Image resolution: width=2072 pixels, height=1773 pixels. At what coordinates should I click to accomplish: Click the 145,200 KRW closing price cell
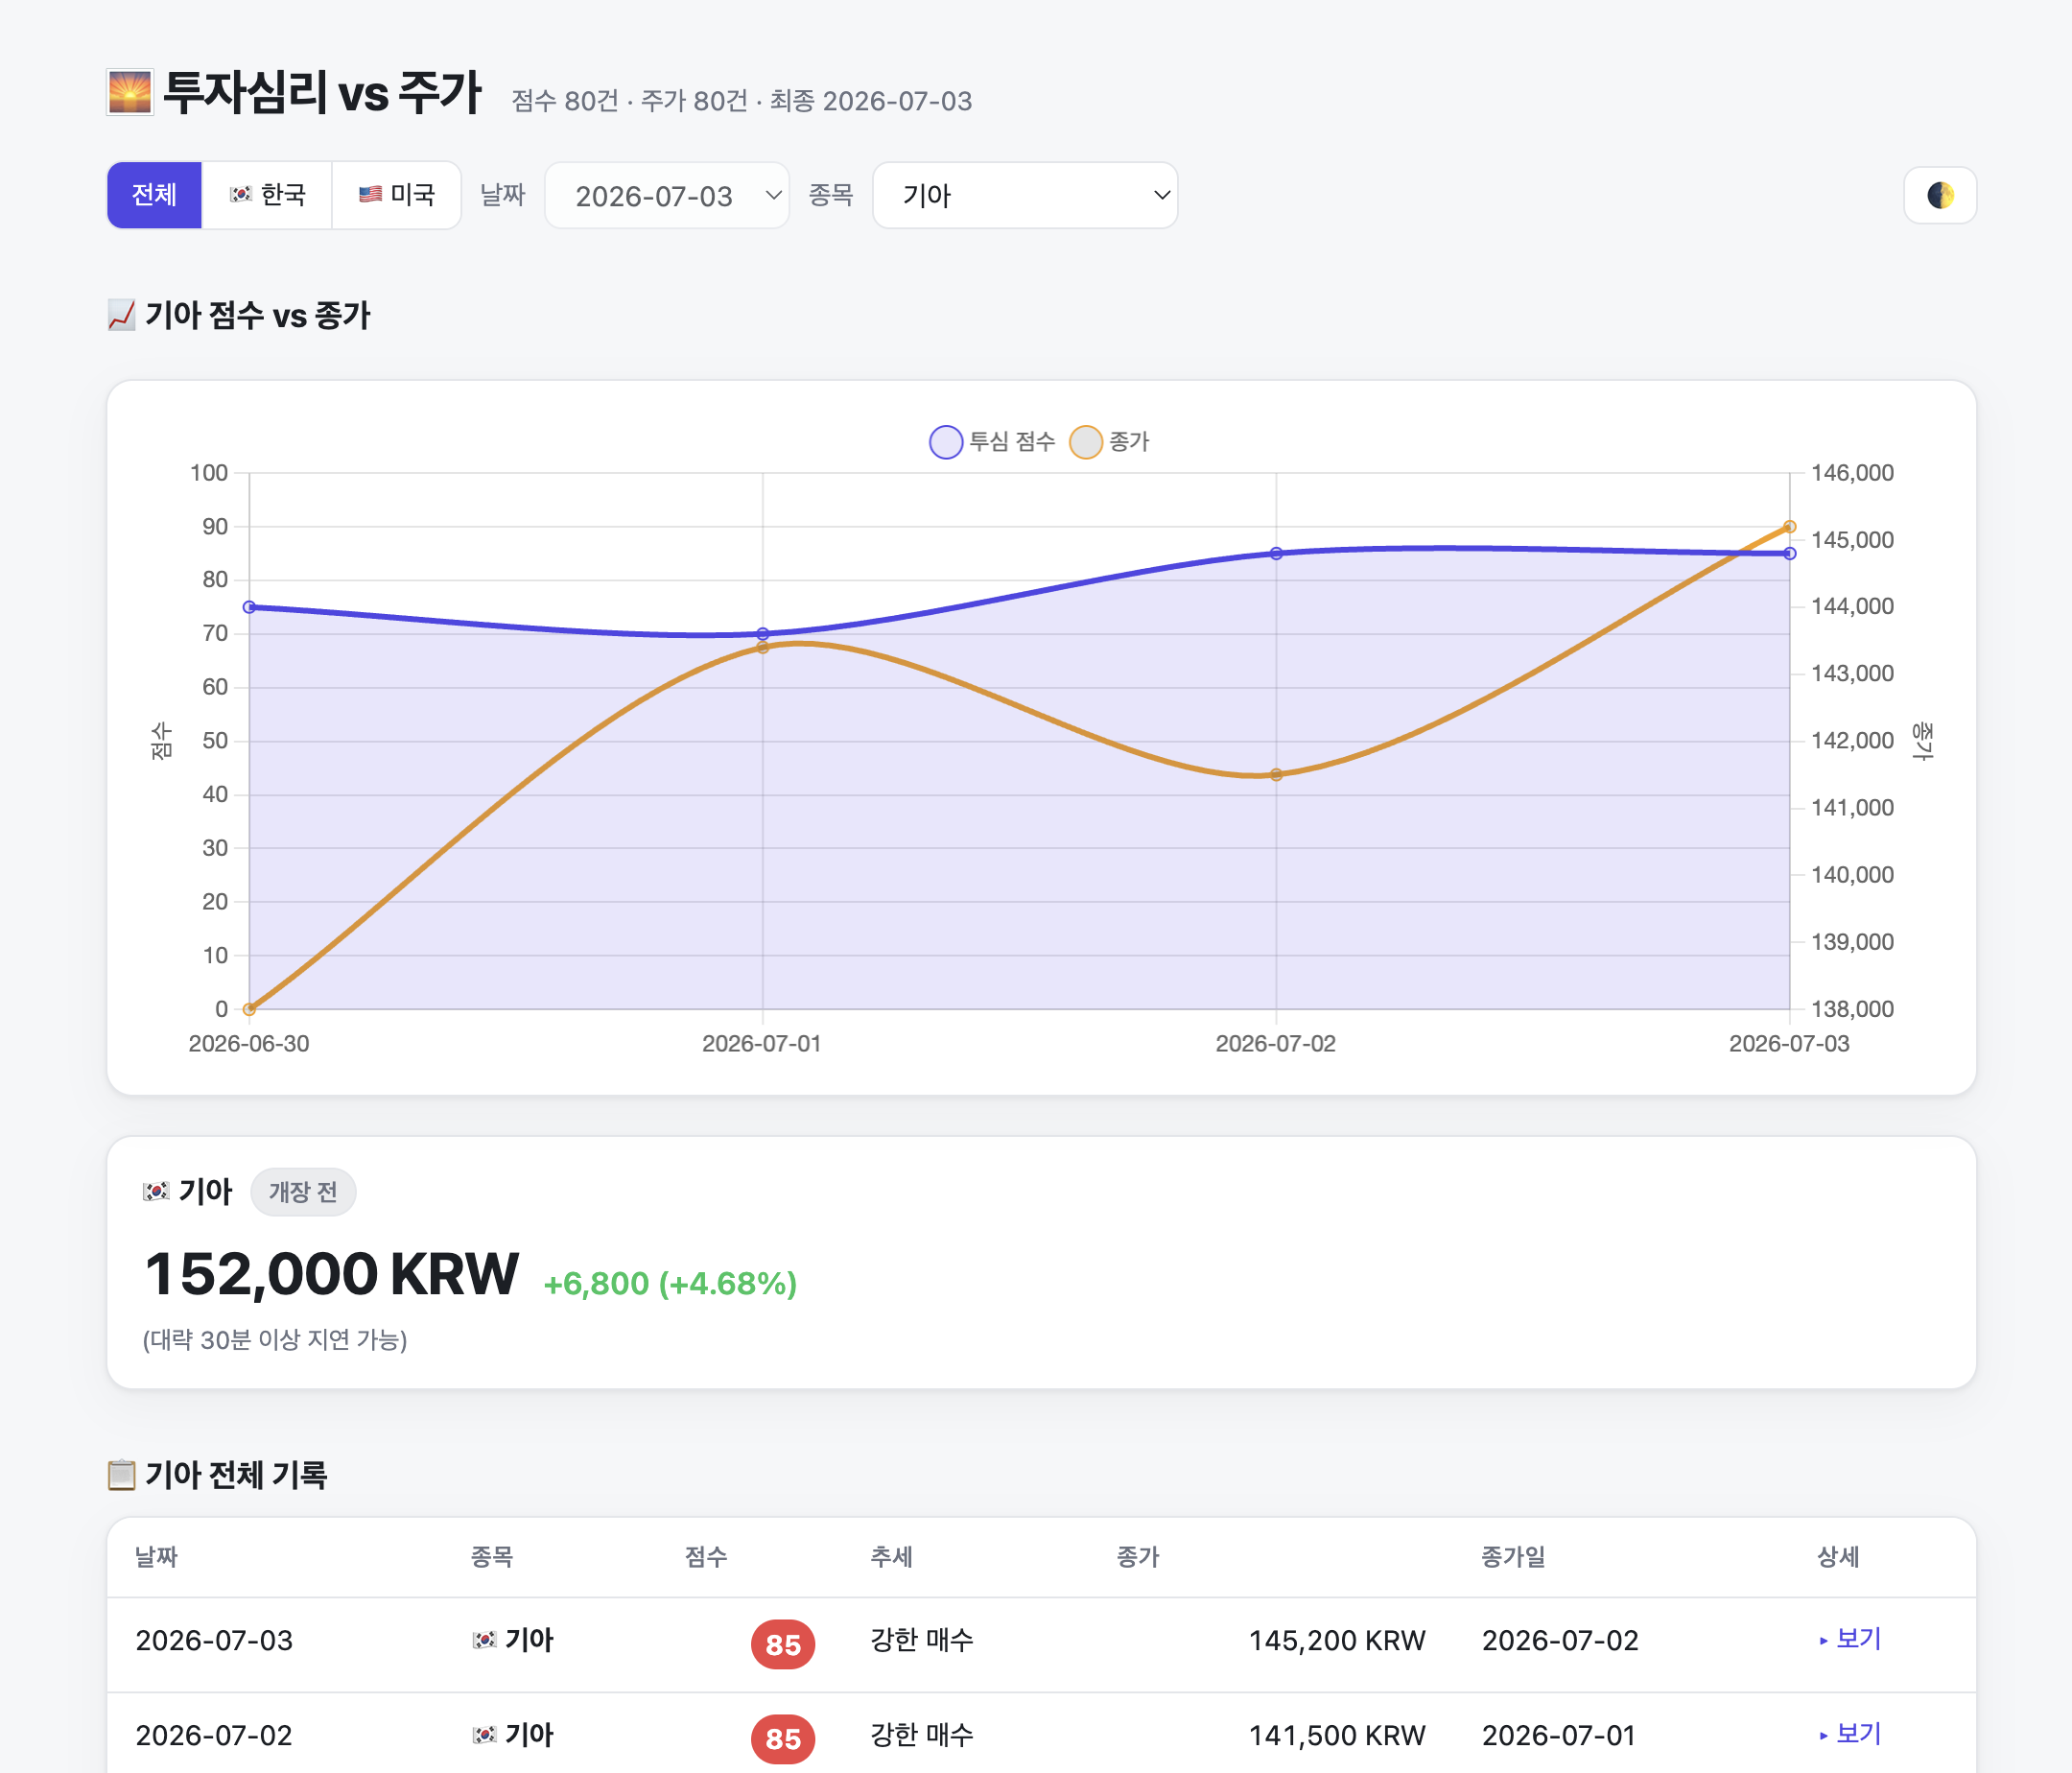(1337, 1640)
